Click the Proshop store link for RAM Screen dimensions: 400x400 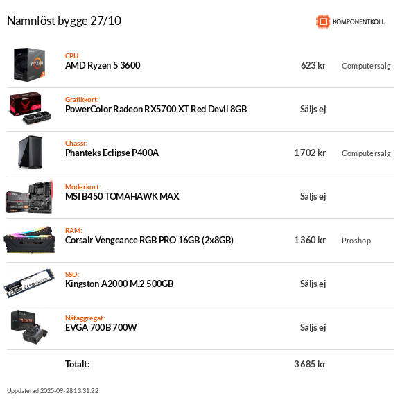[356, 241]
